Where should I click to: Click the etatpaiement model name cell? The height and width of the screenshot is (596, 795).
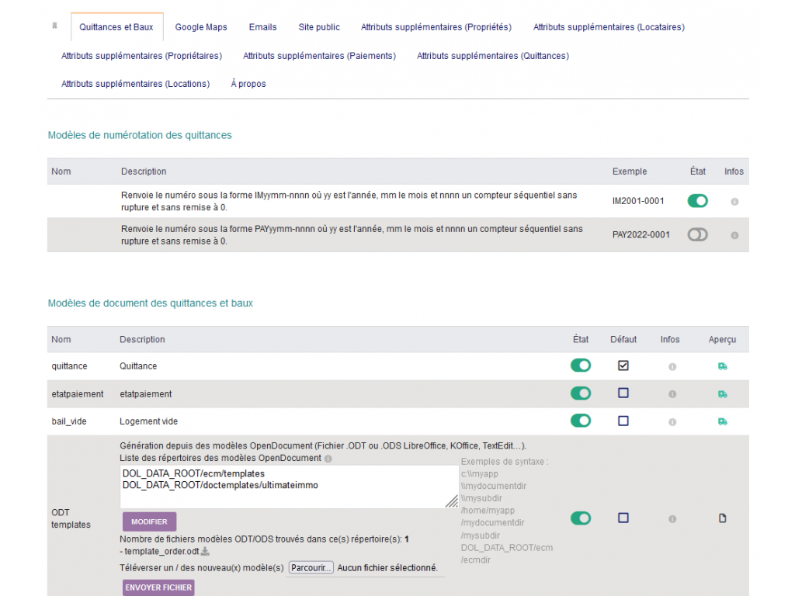point(78,393)
